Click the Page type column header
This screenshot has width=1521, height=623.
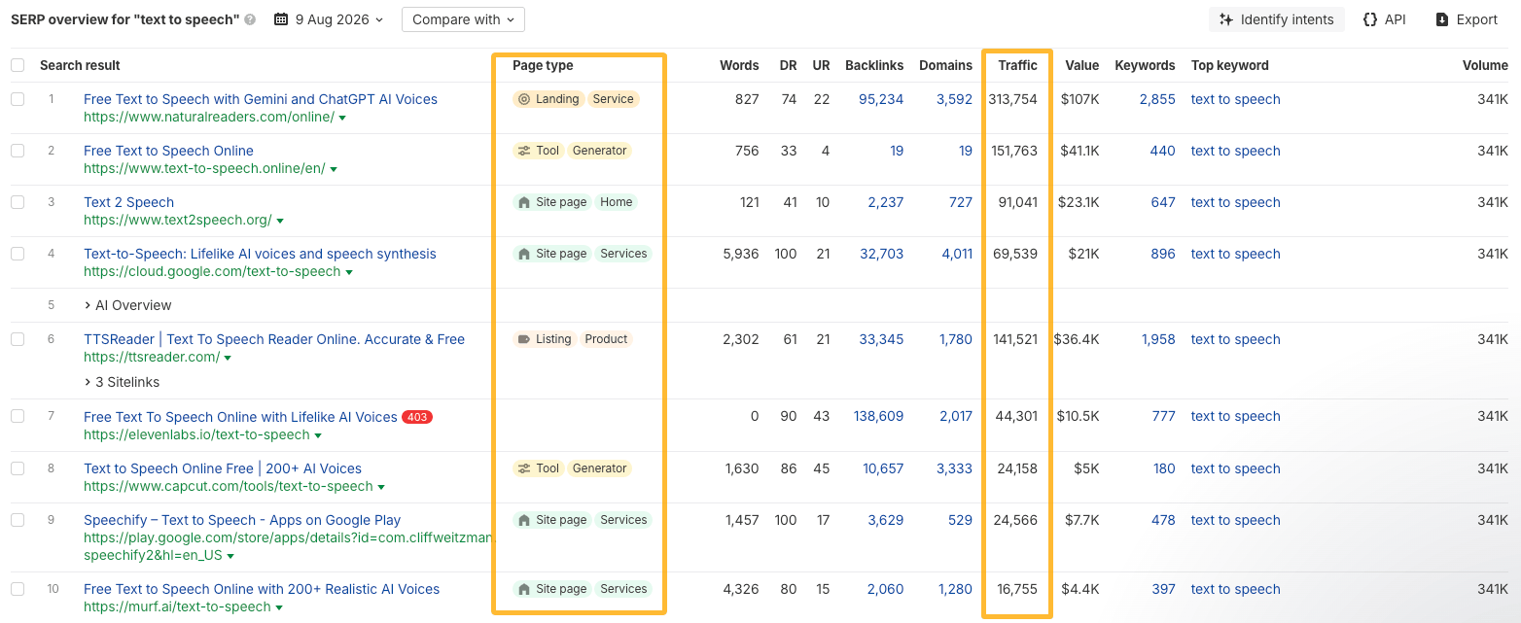(x=543, y=65)
